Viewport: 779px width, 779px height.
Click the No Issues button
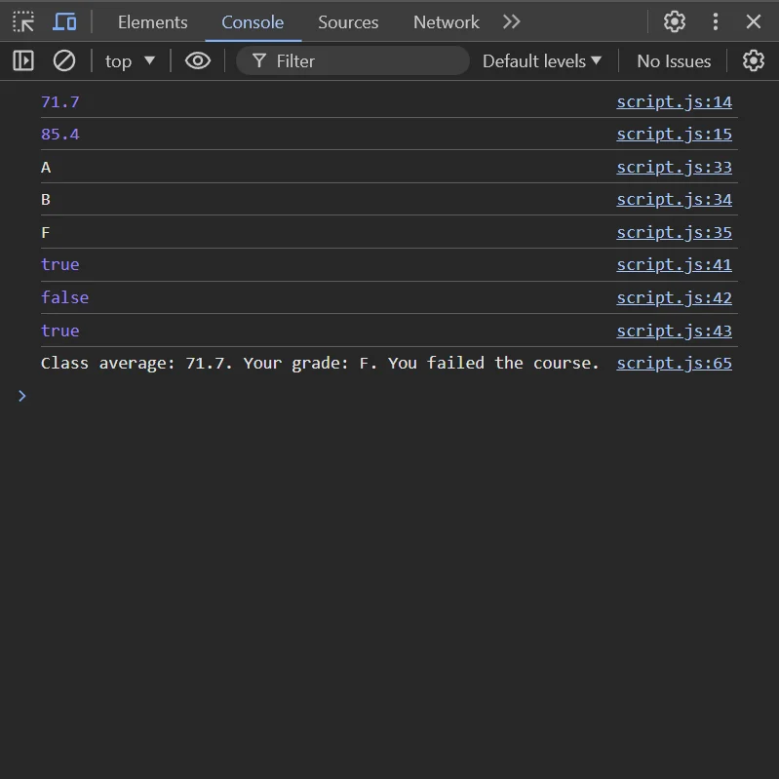(x=674, y=61)
